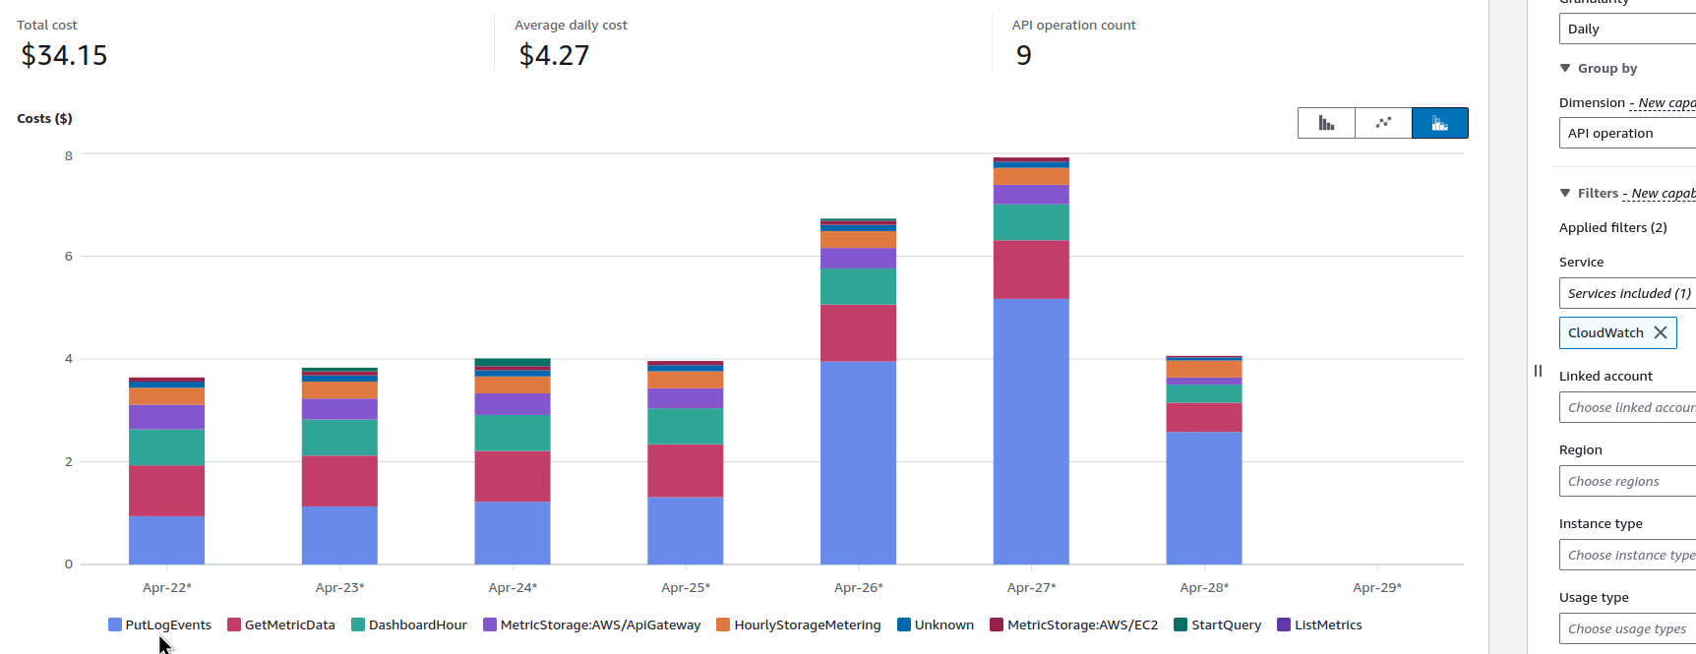Toggle HourlyStorageMetering legend swatch

pos(723,624)
